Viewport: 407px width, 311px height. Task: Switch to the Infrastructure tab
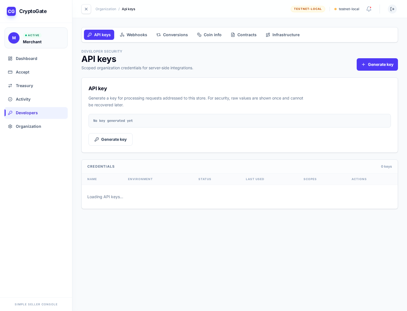[283, 35]
